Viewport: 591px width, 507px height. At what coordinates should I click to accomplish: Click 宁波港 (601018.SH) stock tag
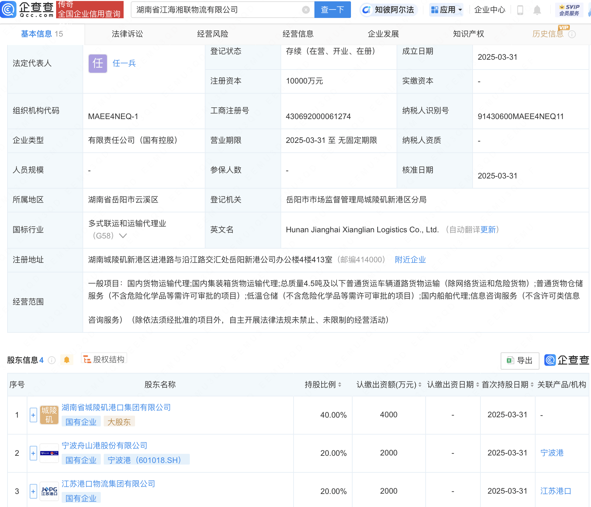(147, 460)
